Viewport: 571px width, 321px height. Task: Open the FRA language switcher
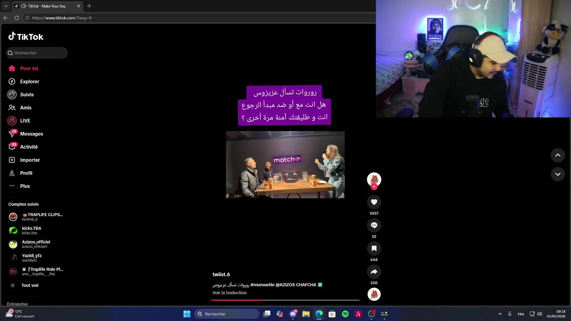point(521,314)
